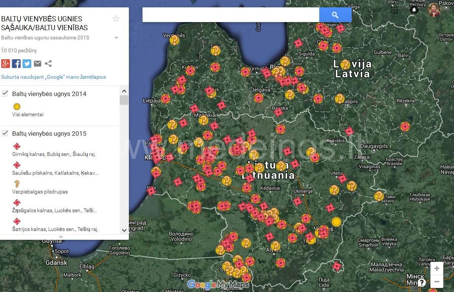This screenshot has height=292, width=454.
Task: Open the Google apps grid
Action: (394, 10)
